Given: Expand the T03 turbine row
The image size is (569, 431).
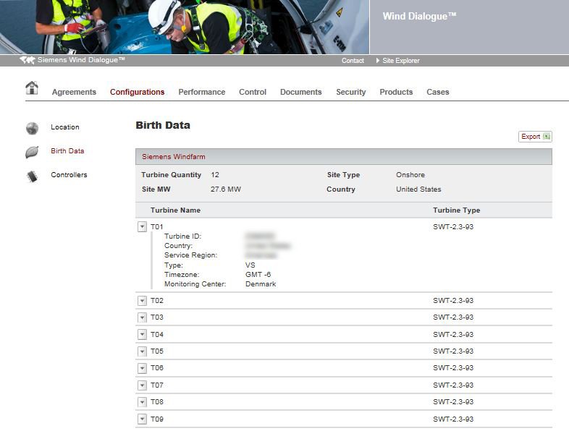Looking at the screenshot, I should tap(142, 317).
